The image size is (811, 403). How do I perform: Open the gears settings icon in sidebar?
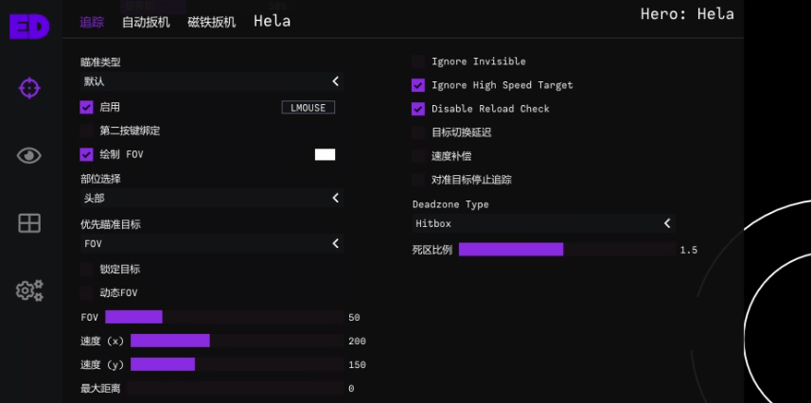pos(29,290)
